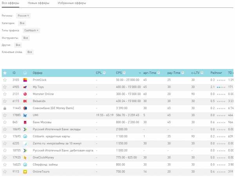Open the Bebakids offer link

pos(39,101)
